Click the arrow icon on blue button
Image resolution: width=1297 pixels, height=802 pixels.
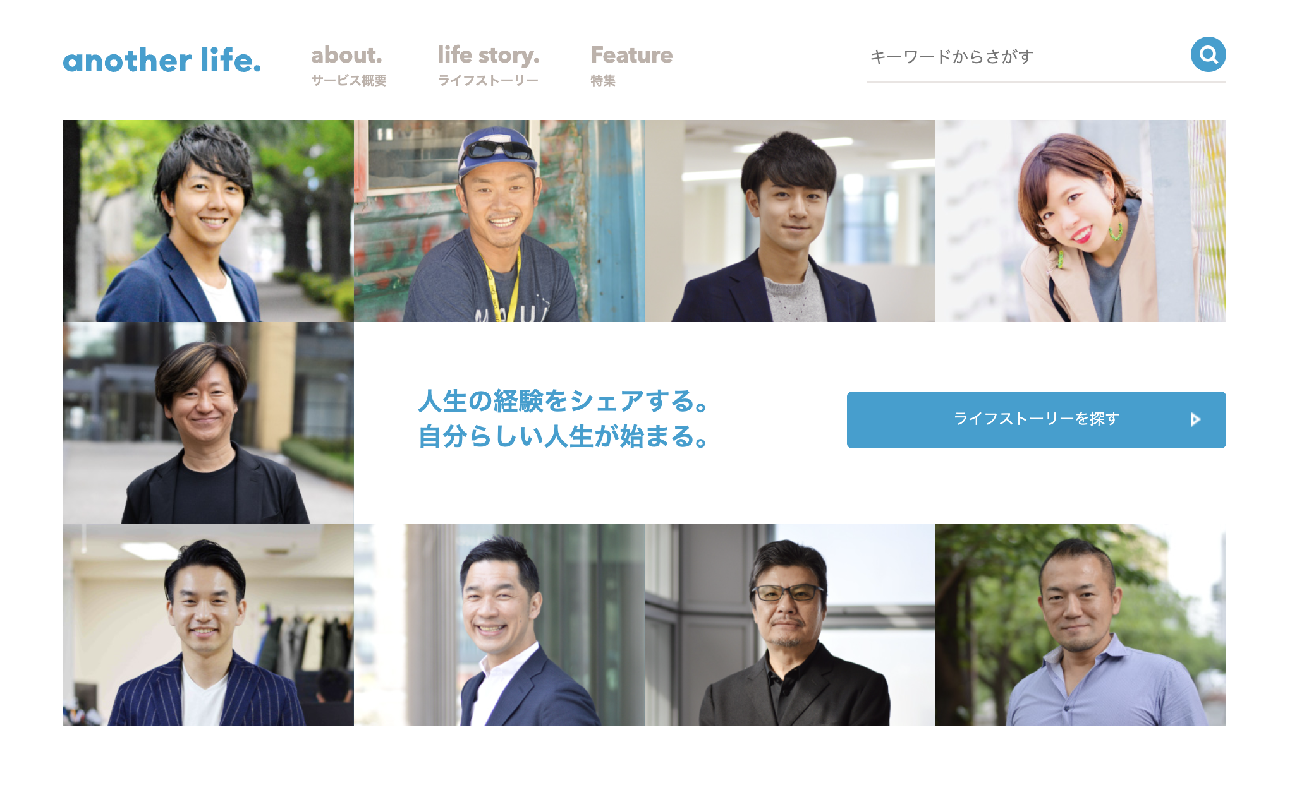click(x=1195, y=419)
